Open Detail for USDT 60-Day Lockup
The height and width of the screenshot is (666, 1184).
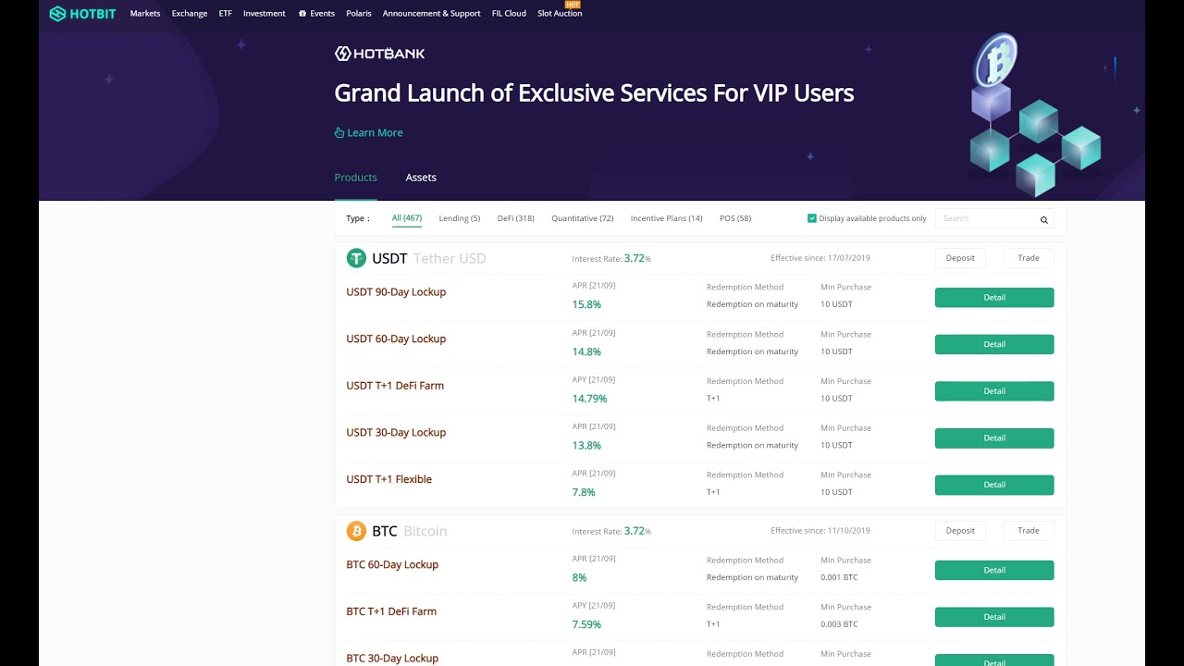point(994,344)
